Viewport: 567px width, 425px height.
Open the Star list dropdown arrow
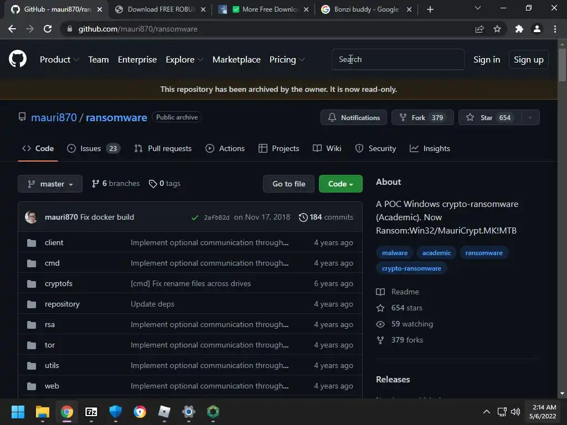pos(530,117)
